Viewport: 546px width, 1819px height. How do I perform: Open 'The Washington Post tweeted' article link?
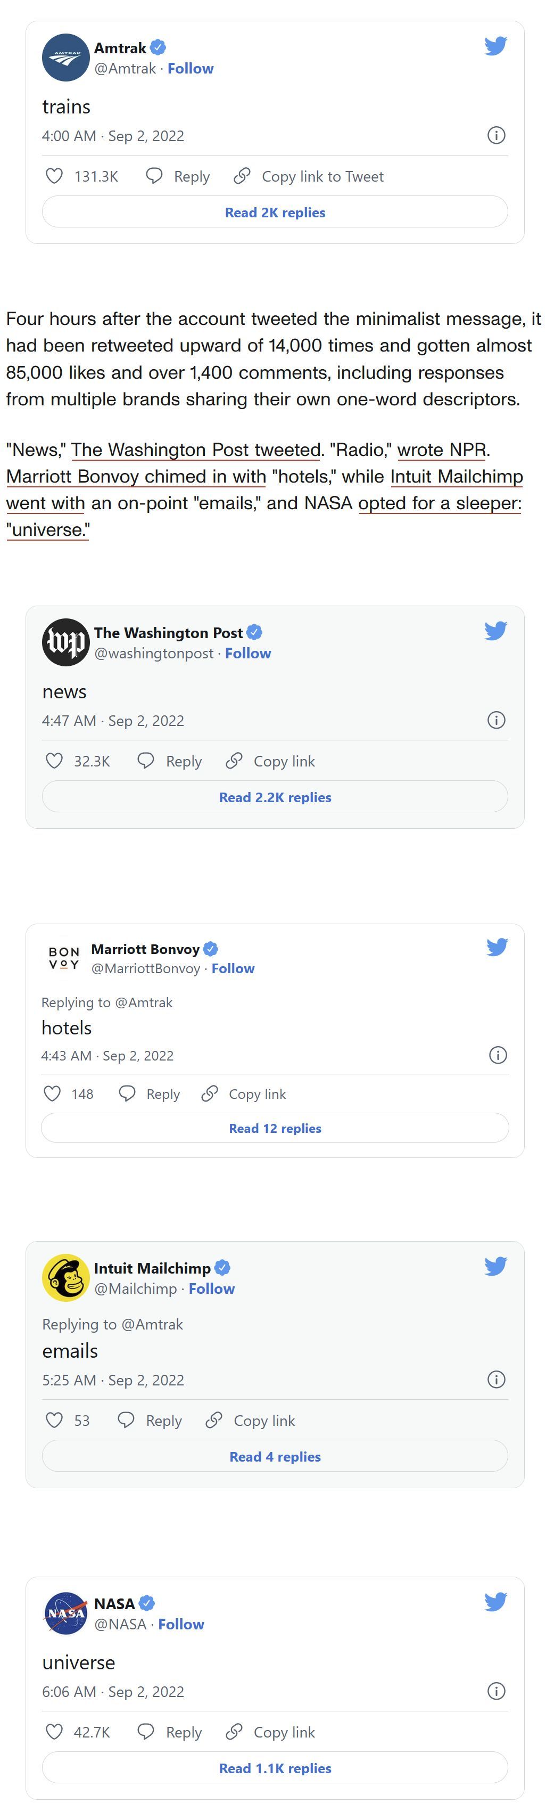coord(196,450)
